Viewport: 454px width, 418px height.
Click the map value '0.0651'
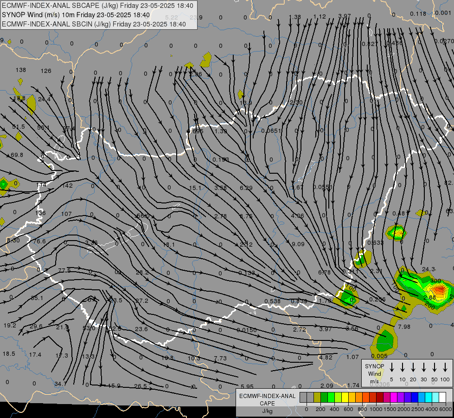(x=271, y=131)
